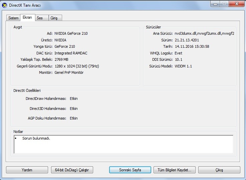Image resolution: width=246 pixels, height=180 pixels.
Task: Save all info with Tüm Bilgileri Kaydet
Action: click(174, 170)
